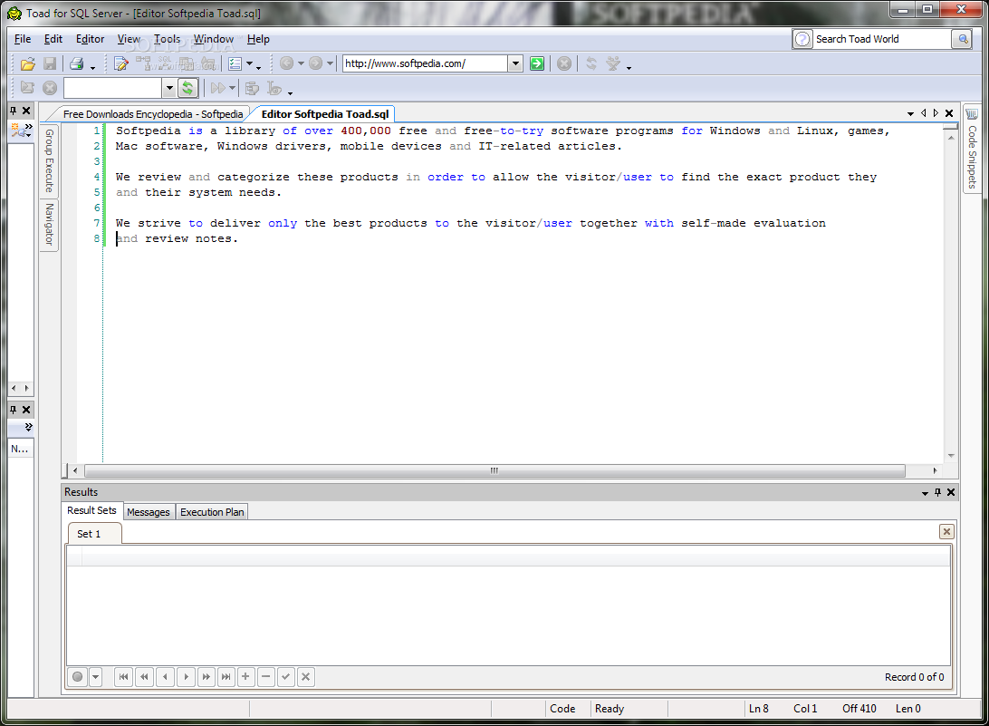The image size is (989, 726).
Task: Expand the Back history dropdown arrow
Action: click(301, 63)
